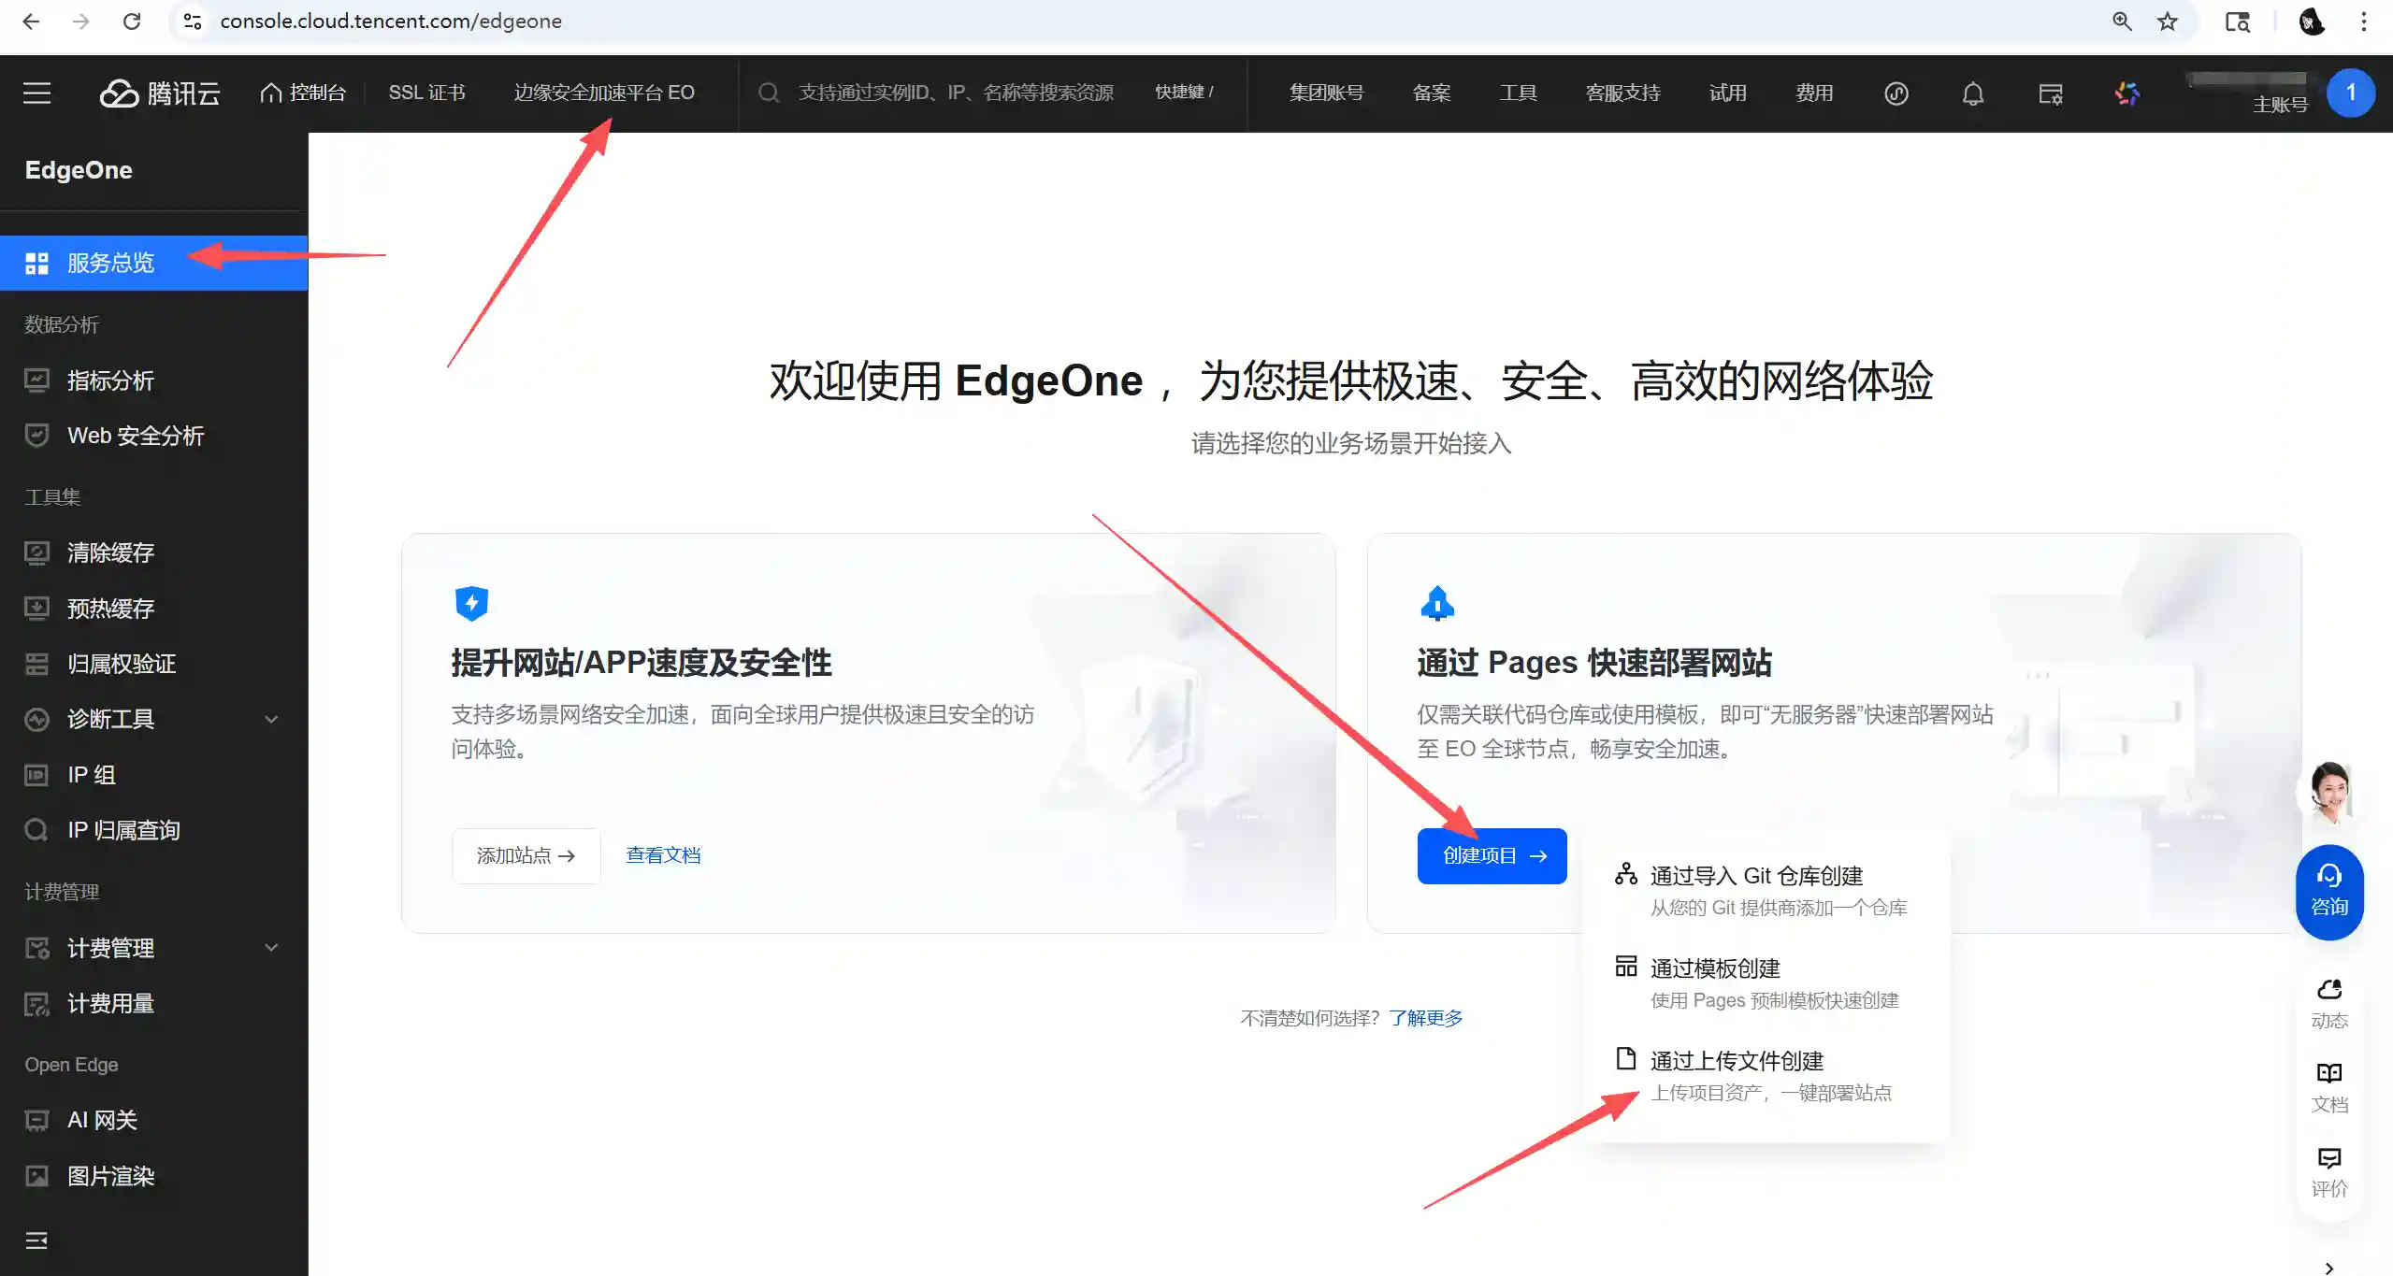The height and width of the screenshot is (1276, 2393).
Task: Open 费用 menu
Action: pos(1814,93)
